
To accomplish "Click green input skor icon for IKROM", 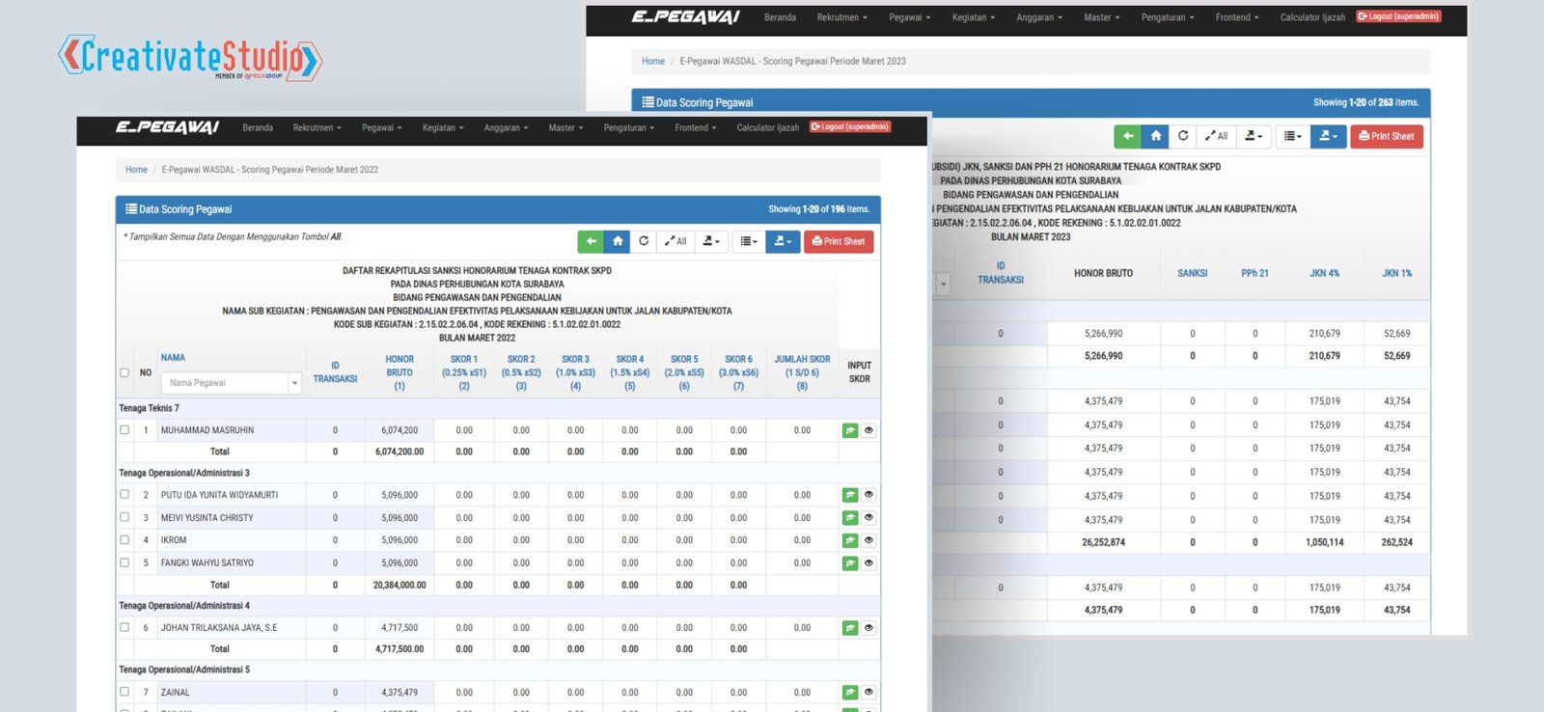I will [x=849, y=541].
